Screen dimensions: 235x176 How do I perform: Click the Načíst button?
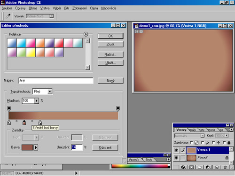(x=110, y=54)
